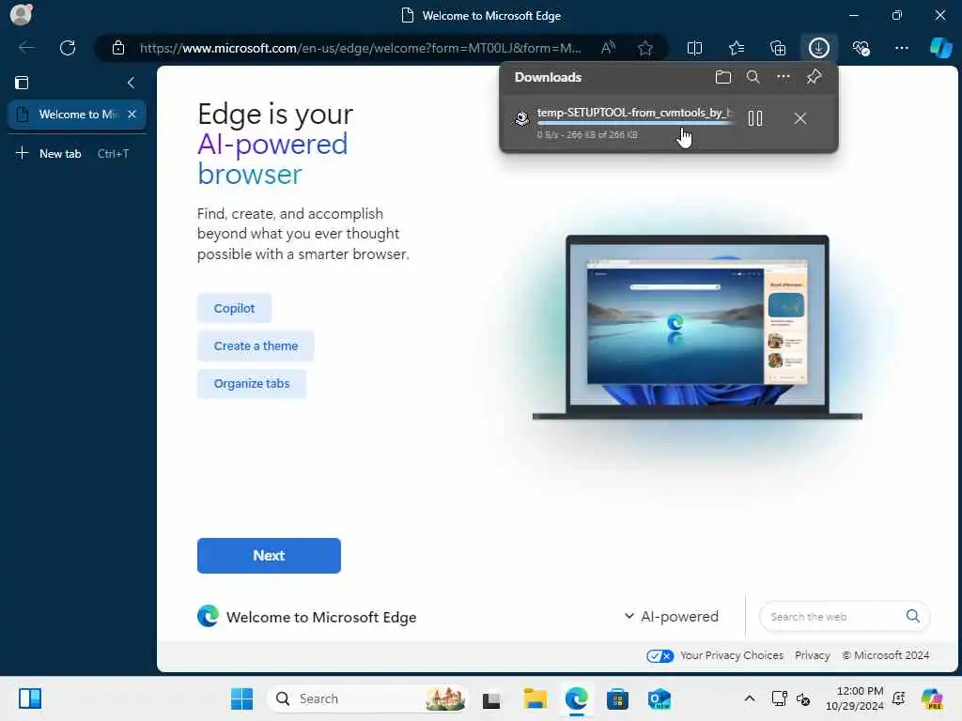Add this page to favorites star
The height and width of the screenshot is (721, 962).
(644, 48)
